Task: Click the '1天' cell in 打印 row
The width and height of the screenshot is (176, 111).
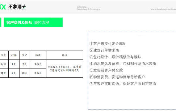Action: pyautogui.click(x=14, y=64)
